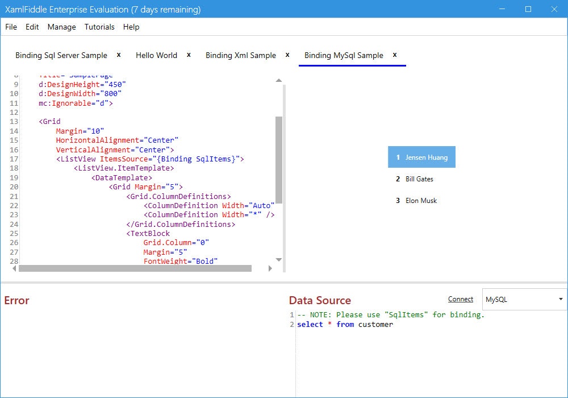Open the File menu
The image size is (568, 398).
(11, 27)
